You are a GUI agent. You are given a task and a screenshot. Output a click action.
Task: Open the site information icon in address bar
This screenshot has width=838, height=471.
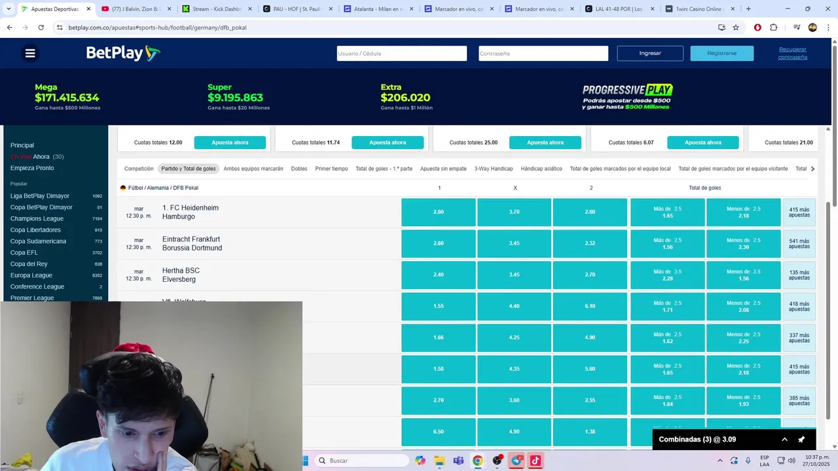point(60,27)
